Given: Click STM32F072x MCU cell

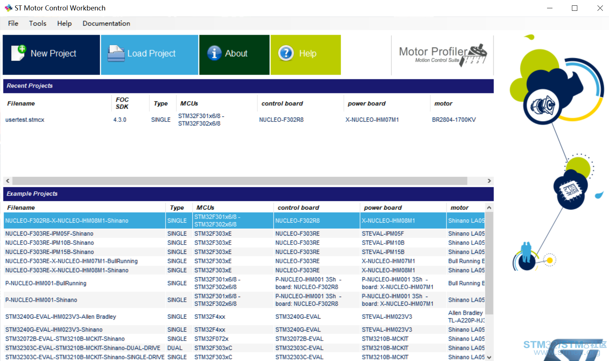Looking at the screenshot, I should 211,339.
